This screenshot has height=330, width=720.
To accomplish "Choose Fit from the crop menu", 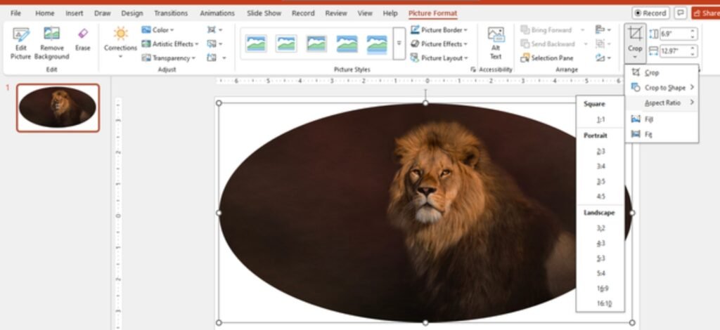I will 662,134.
